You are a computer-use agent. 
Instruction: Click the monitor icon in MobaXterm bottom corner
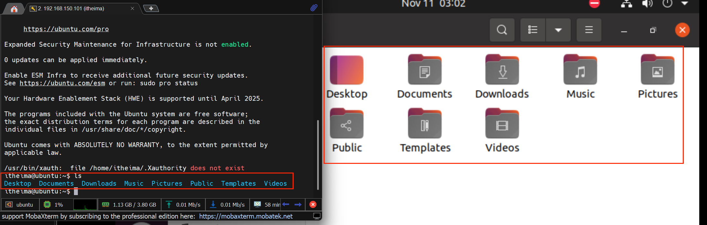[317, 216]
